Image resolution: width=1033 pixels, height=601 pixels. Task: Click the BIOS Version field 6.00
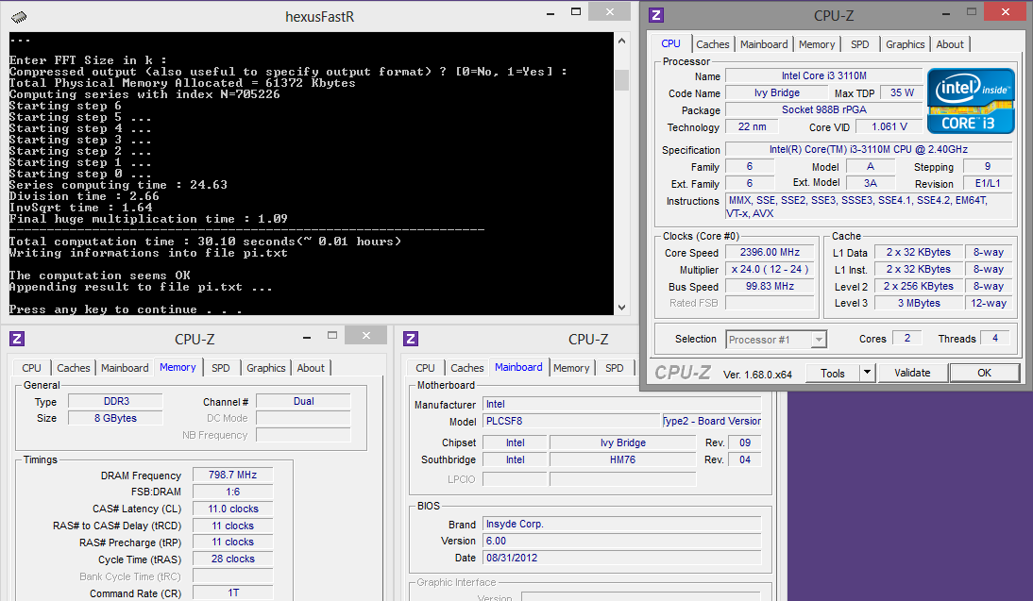[622, 541]
